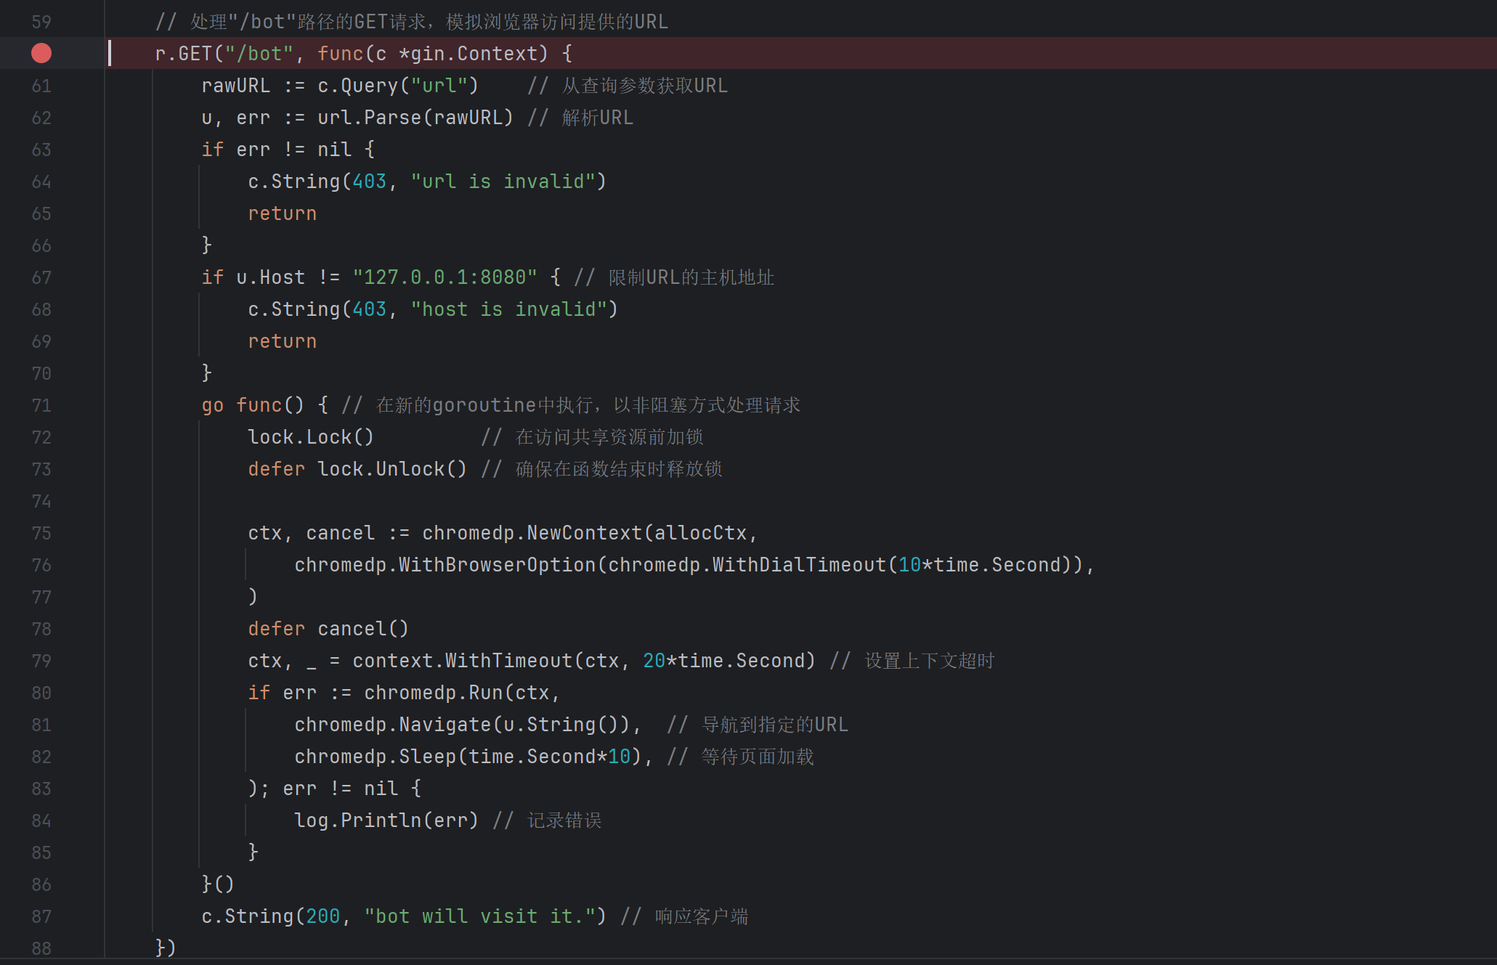Click the }() goroutine invocation on line 86
1497x965 pixels.
pos(218,884)
